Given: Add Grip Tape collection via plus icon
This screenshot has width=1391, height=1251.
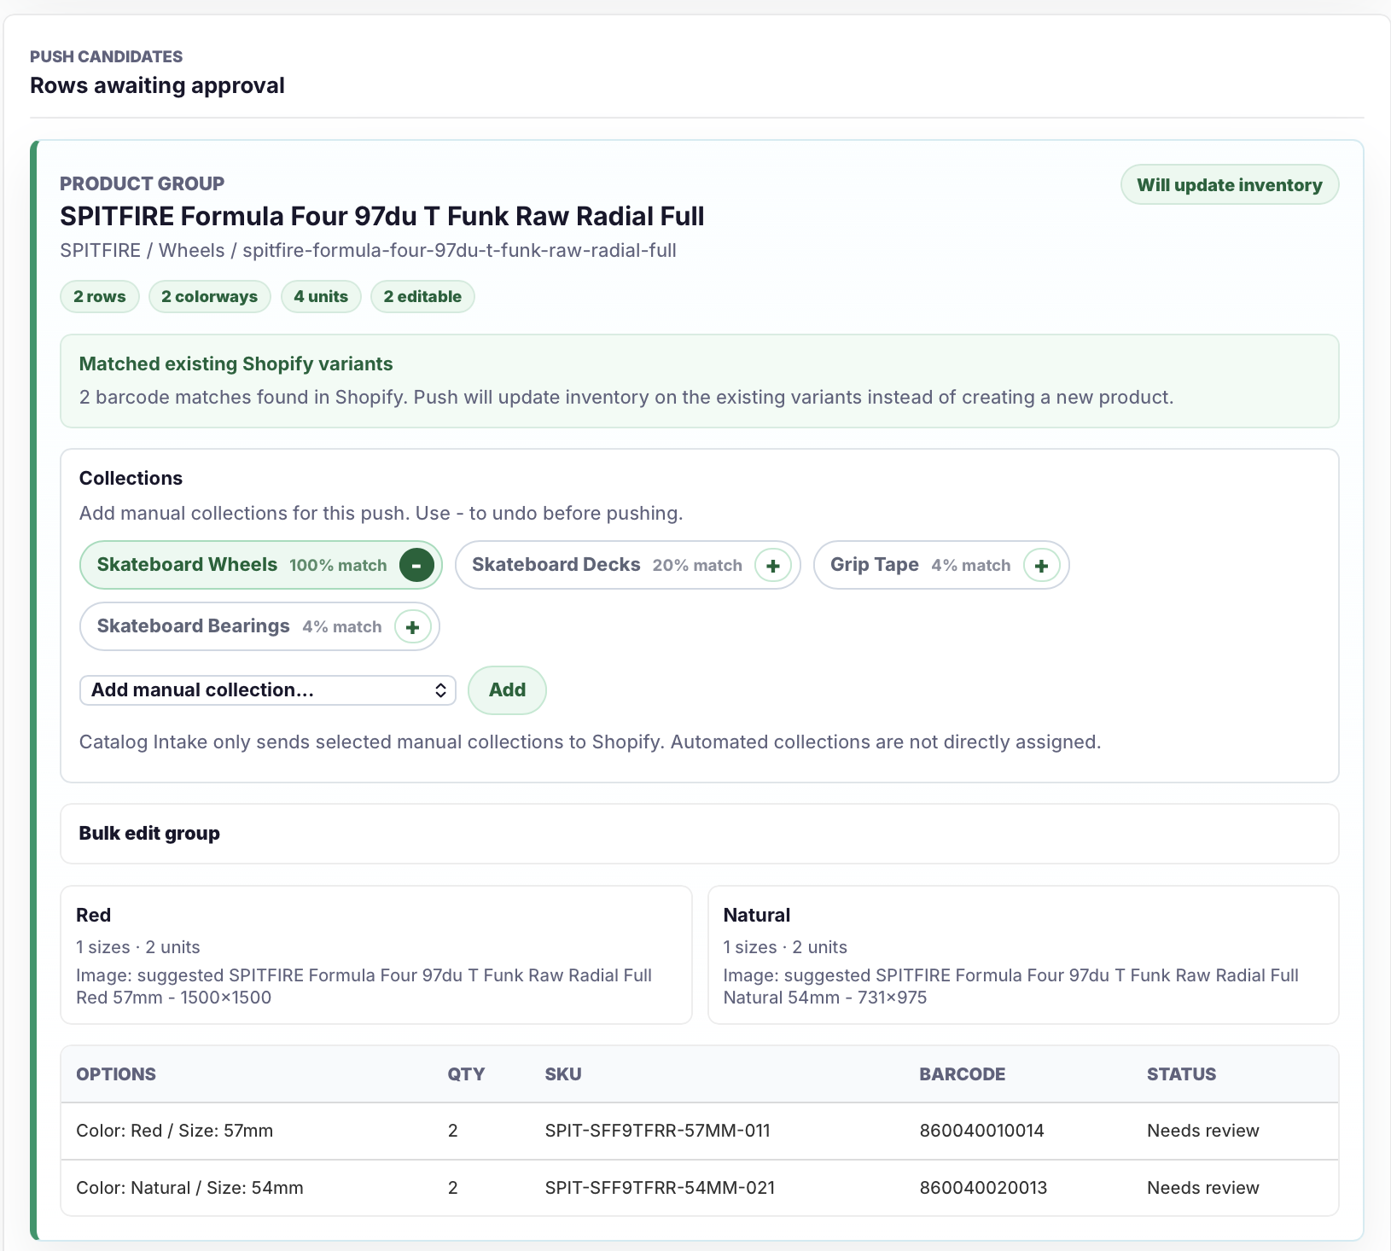Looking at the screenshot, I should 1041,565.
